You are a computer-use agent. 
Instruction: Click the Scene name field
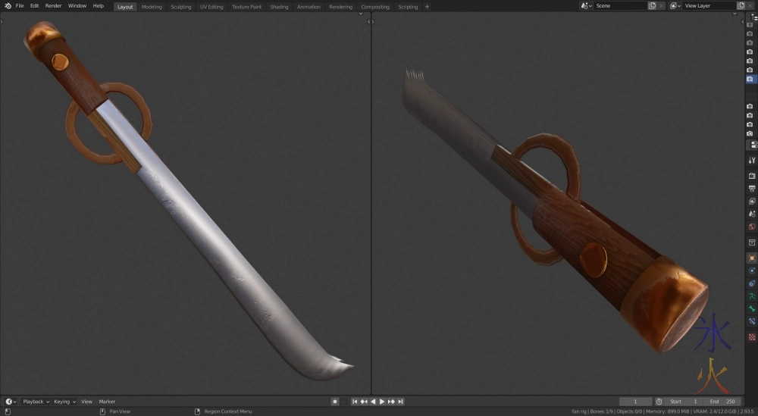pyautogui.click(x=618, y=6)
